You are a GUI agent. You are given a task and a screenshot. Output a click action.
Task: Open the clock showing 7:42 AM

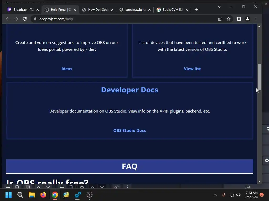[x=251, y=195]
